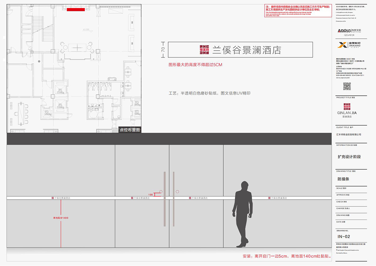376x266 pixels.
Task: Click the 70 height dimension marker
Action: point(163,50)
